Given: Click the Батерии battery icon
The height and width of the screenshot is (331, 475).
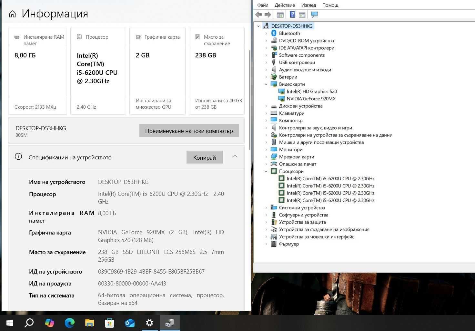Looking at the screenshot, I should 274,77.
